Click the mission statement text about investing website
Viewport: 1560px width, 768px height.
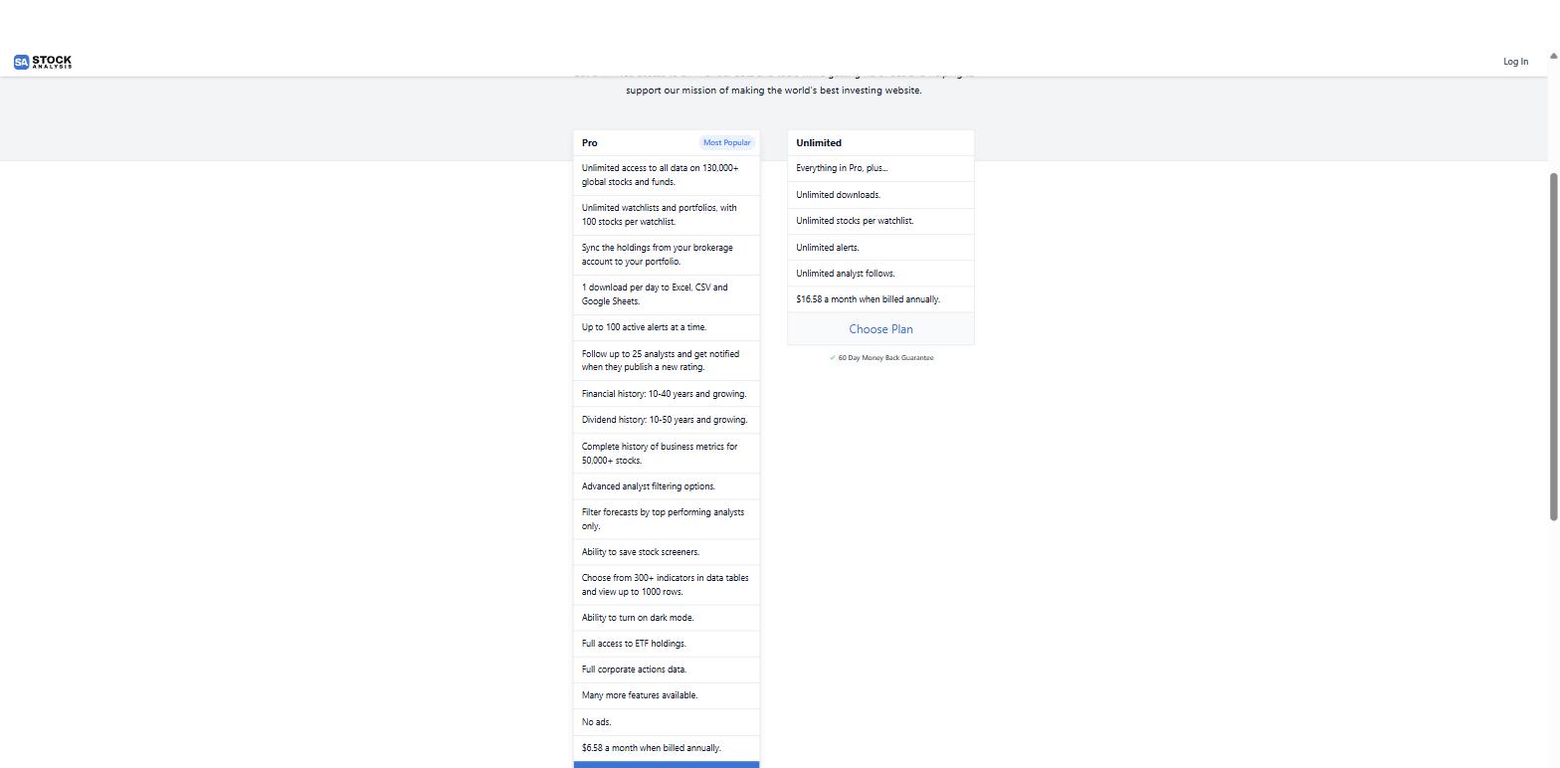coord(774,91)
